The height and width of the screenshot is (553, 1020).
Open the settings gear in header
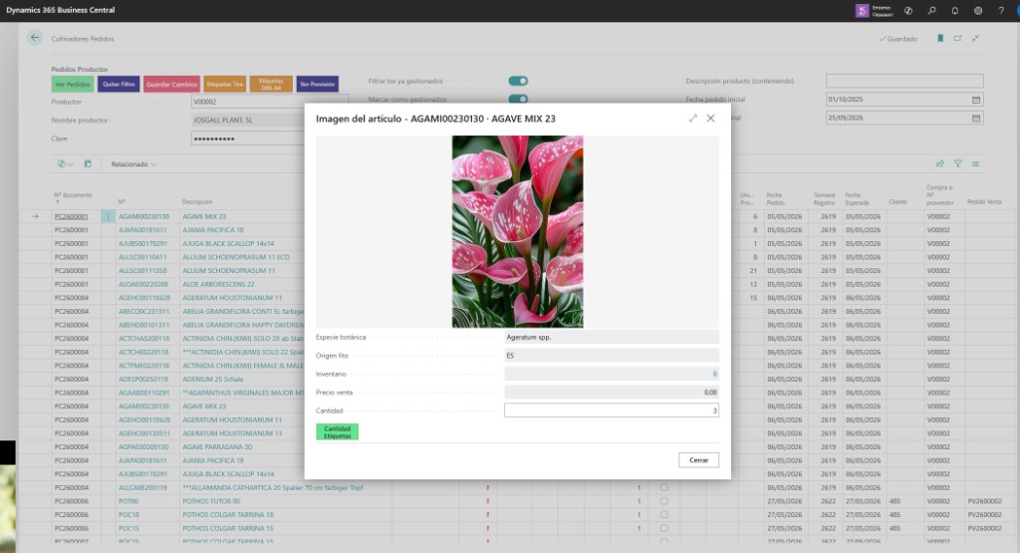978,10
